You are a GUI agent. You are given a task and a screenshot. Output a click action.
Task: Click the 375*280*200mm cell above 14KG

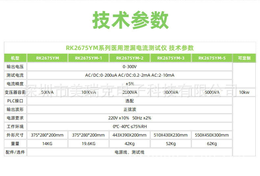pyautogui.click(x=47, y=135)
